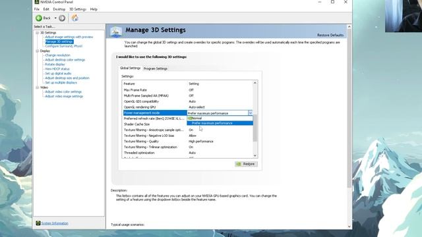Open Rotate display task
Image resolution: width=422 pixels, height=237 pixels.
click(55, 65)
